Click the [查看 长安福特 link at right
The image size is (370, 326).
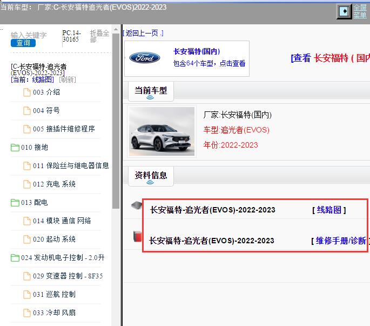point(330,58)
